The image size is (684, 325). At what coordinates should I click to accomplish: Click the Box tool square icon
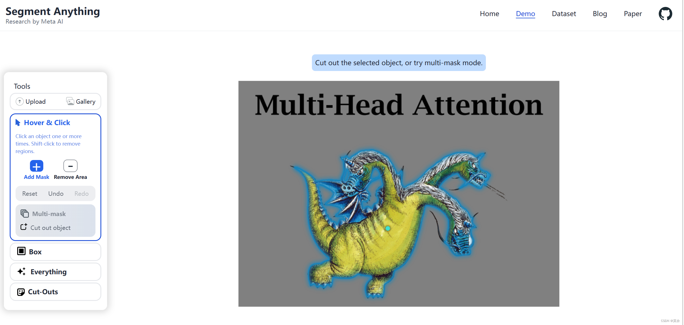pyautogui.click(x=21, y=251)
